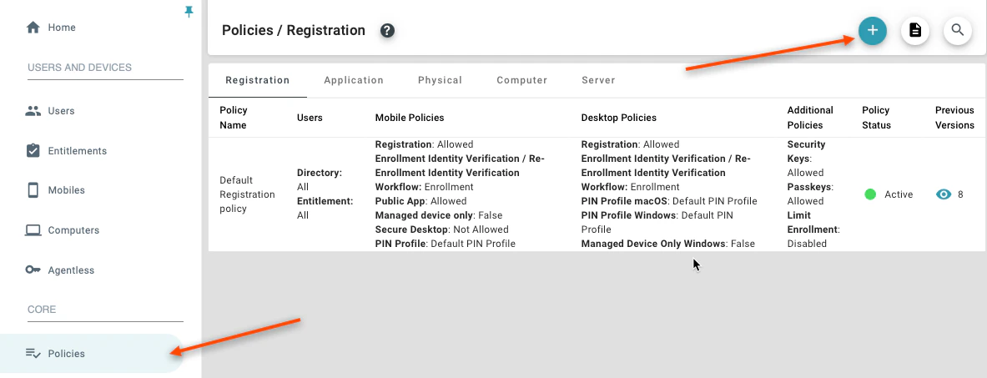987x378 pixels.
Task: Click the Entitlements clipboard icon
Action: pos(33,151)
